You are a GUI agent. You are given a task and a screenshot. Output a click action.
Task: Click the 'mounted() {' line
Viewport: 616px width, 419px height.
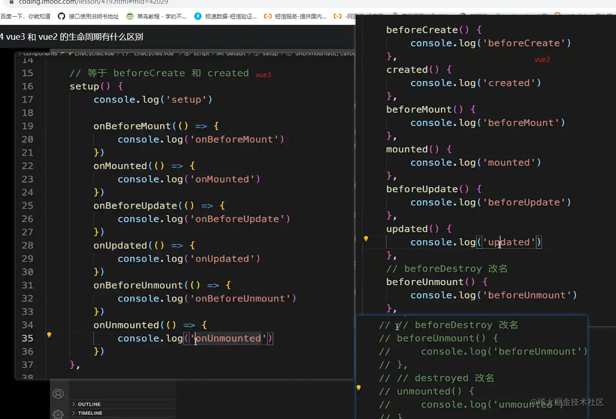click(x=419, y=149)
